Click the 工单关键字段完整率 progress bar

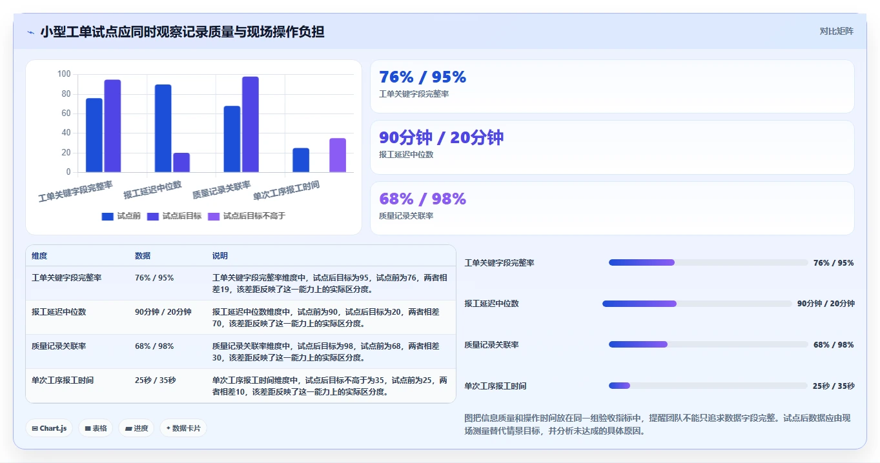pyautogui.click(x=708, y=262)
